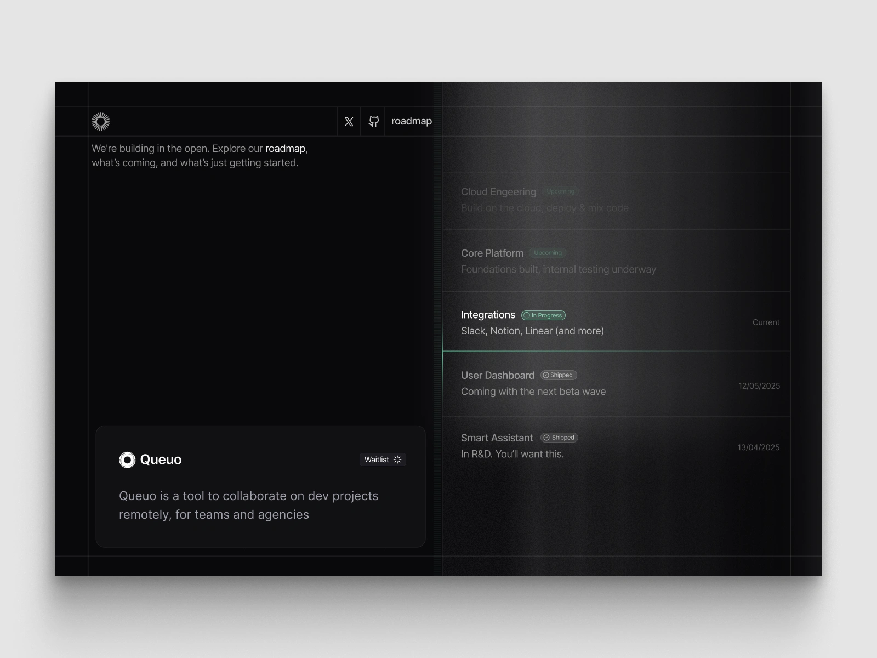
Task: Open the GitHub icon link
Action: point(373,122)
